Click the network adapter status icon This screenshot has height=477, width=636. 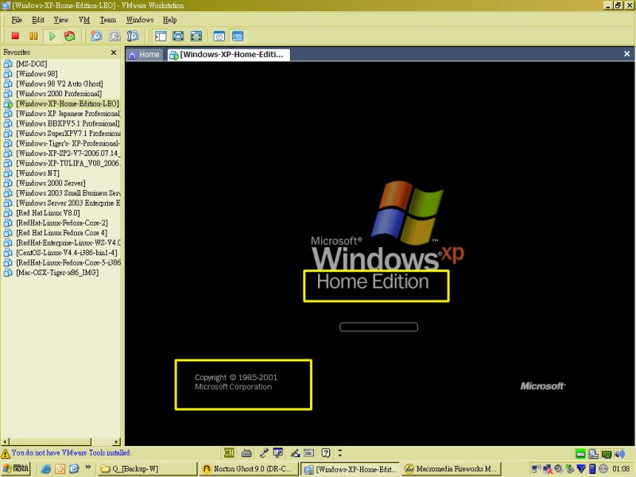point(607,453)
